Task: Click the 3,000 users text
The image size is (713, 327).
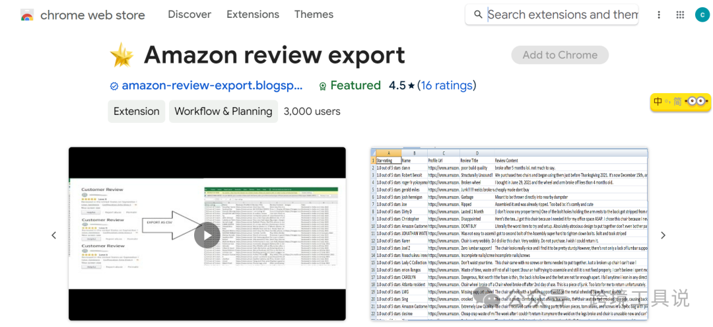Action: pyautogui.click(x=312, y=112)
